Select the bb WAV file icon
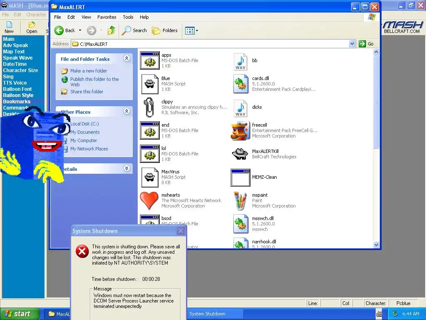The image size is (426, 320). point(240,62)
